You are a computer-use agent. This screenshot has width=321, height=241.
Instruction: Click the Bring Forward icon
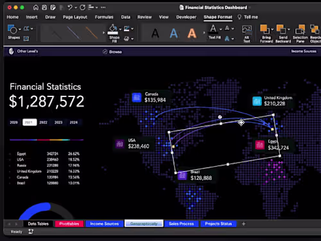[265, 30]
